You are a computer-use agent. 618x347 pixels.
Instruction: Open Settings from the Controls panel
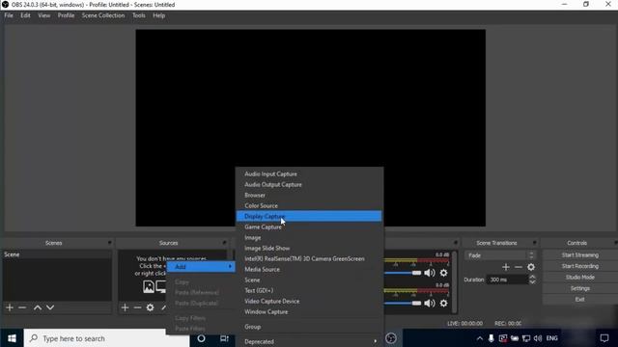click(579, 288)
